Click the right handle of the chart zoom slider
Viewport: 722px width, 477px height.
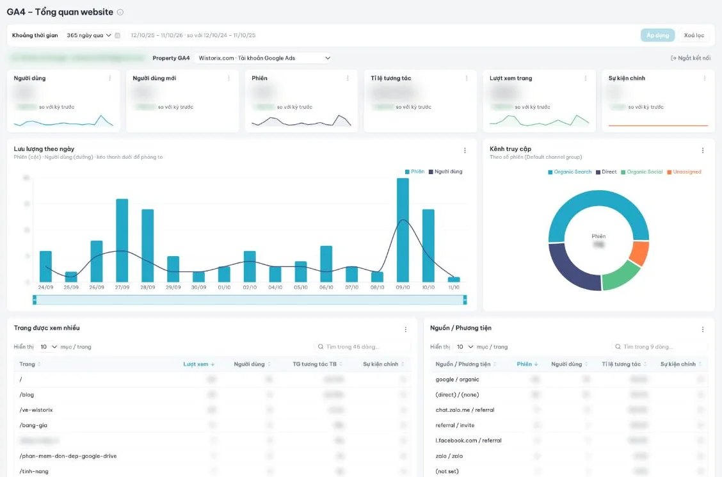point(465,300)
